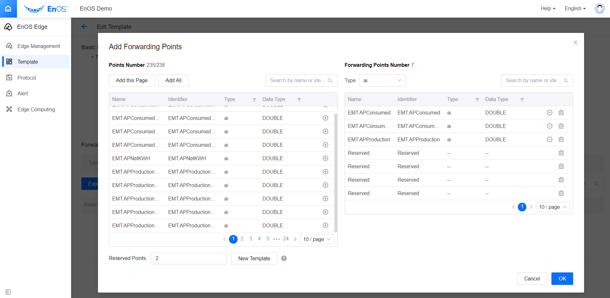This screenshot has height=298, width=610.
Task: Click the Points Number 235/238 label
Action: [x=137, y=65]
